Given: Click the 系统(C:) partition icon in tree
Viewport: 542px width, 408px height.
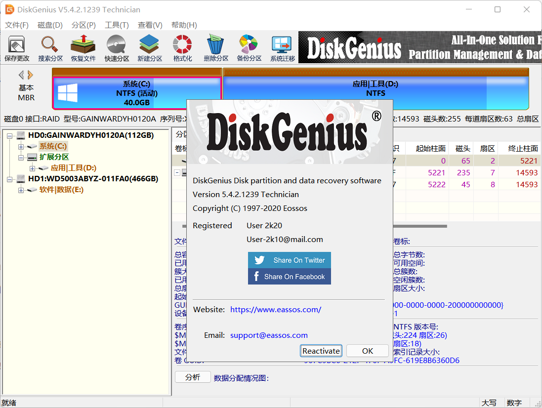Looking at the screenshot, I should 32,147.
